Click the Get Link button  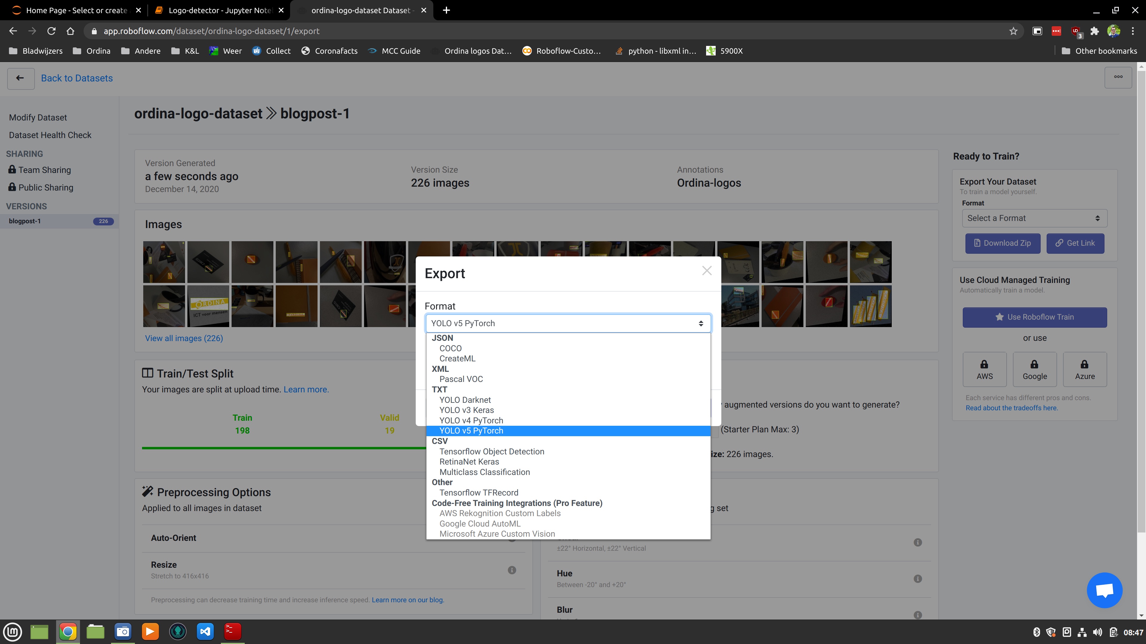point(1075,243)
